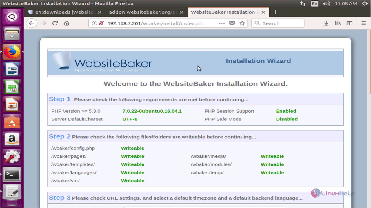Save page to Pocket icon
This screenshot has width=371, height=208.
(232, 23)
